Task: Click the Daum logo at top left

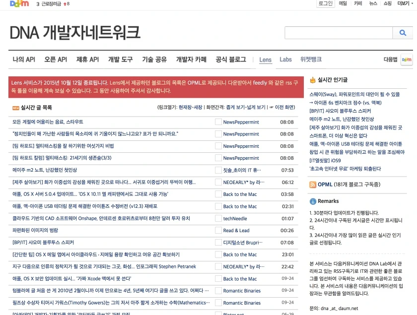Action: [18, 4]
